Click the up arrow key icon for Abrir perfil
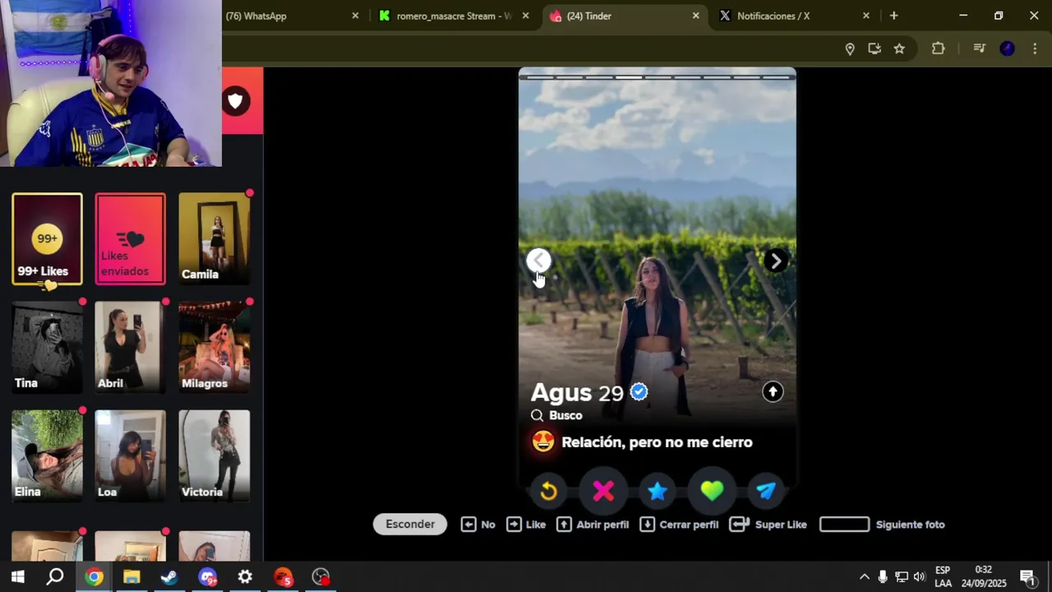 [x=564, y=524]
